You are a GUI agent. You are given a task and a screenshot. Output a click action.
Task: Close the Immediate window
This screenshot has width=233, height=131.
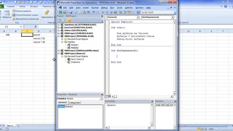[152, 101]
